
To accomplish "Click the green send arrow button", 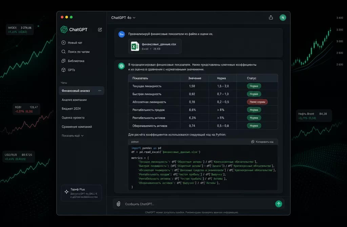I will coord(279,204).
